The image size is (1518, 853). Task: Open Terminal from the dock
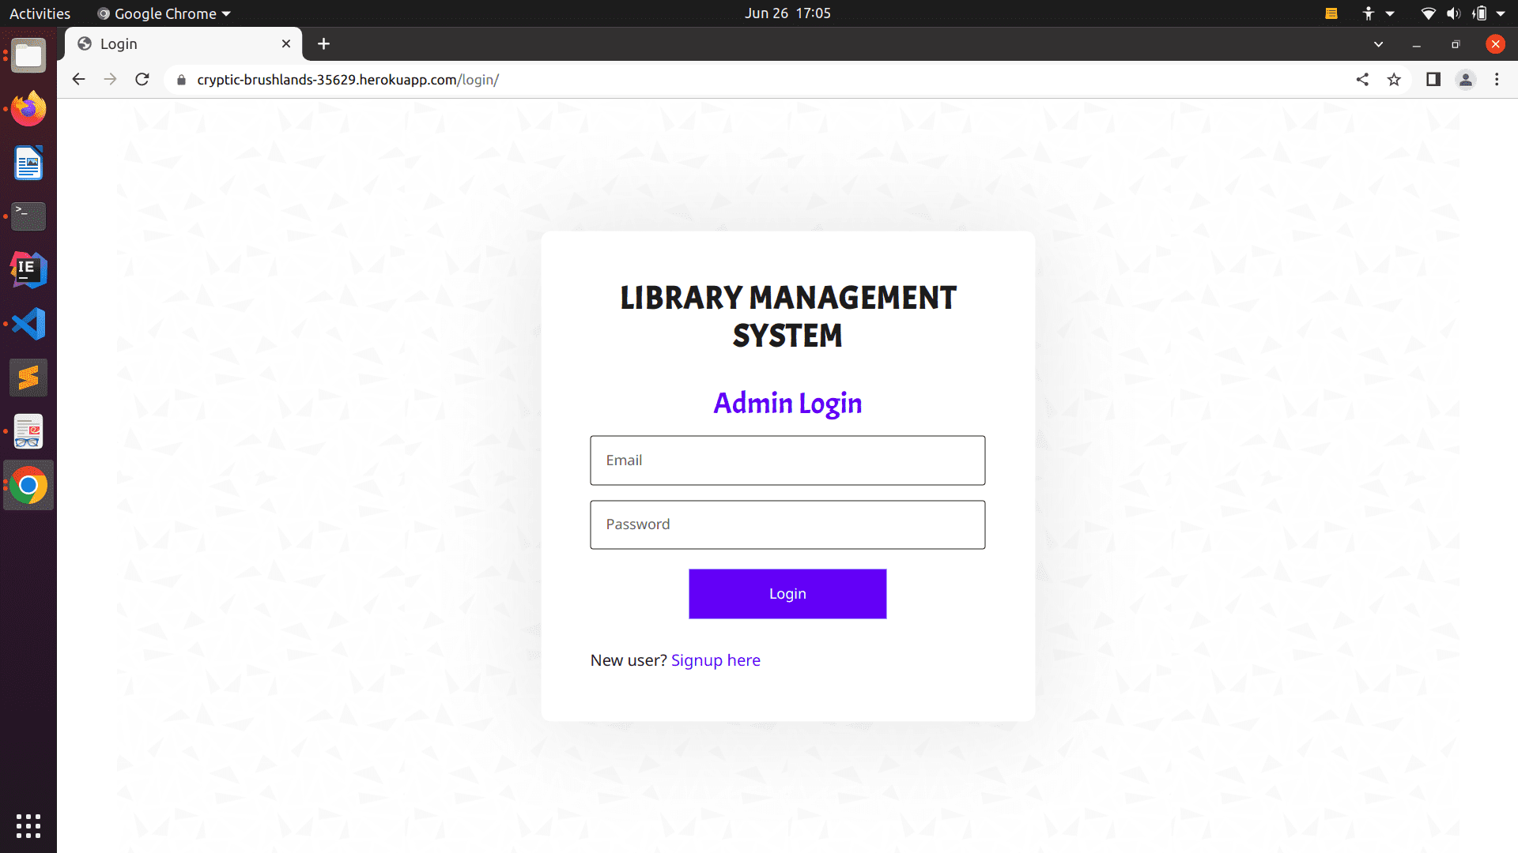[28, 216]
